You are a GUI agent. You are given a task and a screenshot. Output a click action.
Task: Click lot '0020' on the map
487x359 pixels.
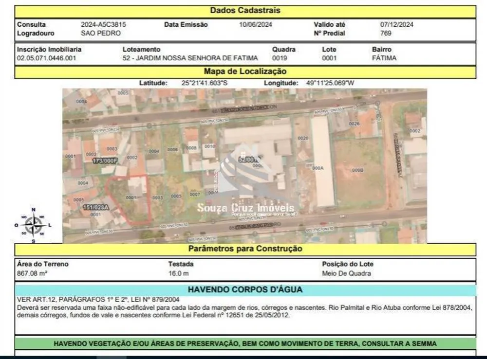pyautogui.click(x=303, y=138)
